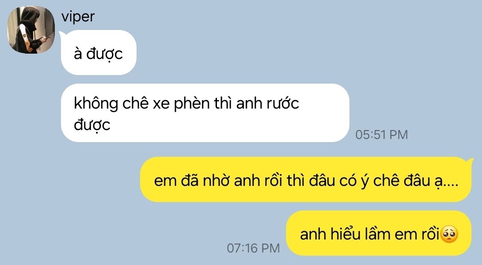Select the "không chê xe phèn" message bubble

coord(205,113)
